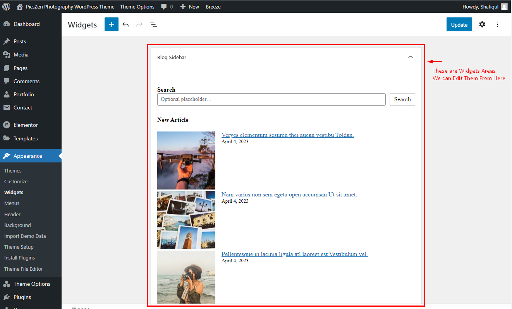Click the Elementor icon in sidebar

7,125
